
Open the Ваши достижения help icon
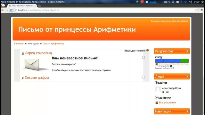coord(147,50)
